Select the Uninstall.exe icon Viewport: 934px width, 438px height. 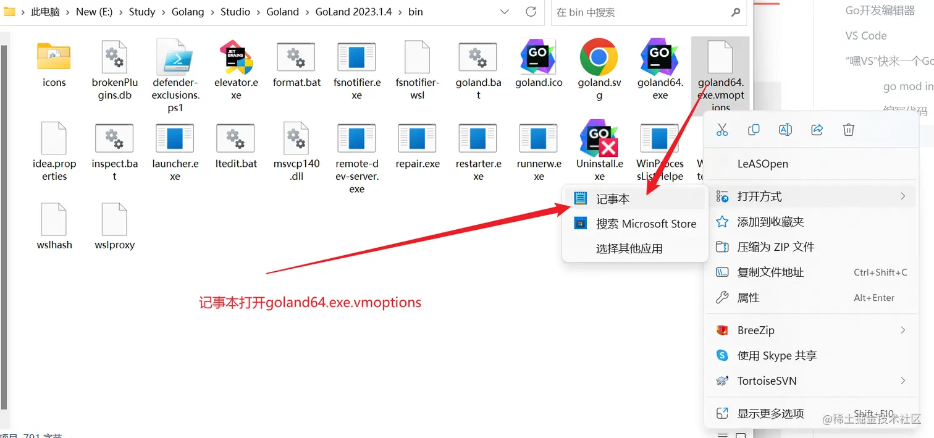pos(599,138)
